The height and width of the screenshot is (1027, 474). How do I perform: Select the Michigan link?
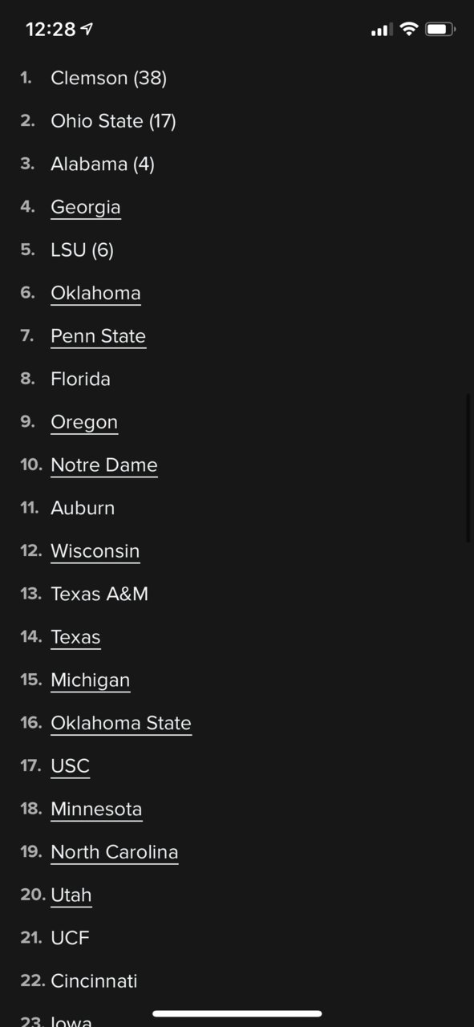pos(90,680)
